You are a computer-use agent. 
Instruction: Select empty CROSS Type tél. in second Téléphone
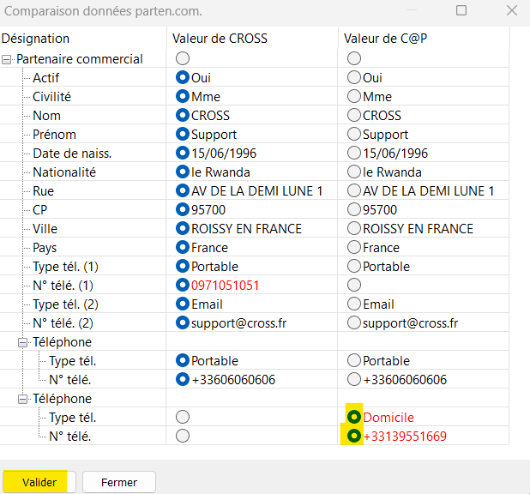point(183,417)
